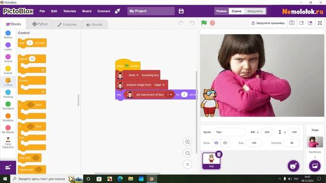Viewport: 326px width, 183px height.
Task: Open the stage dropdown in analyse image block
Action: click(x=159, y=85)
